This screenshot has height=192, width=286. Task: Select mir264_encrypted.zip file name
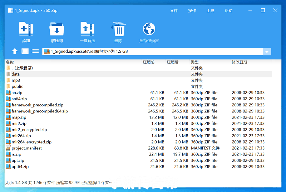pyautogui.click(x=31, y=142)
